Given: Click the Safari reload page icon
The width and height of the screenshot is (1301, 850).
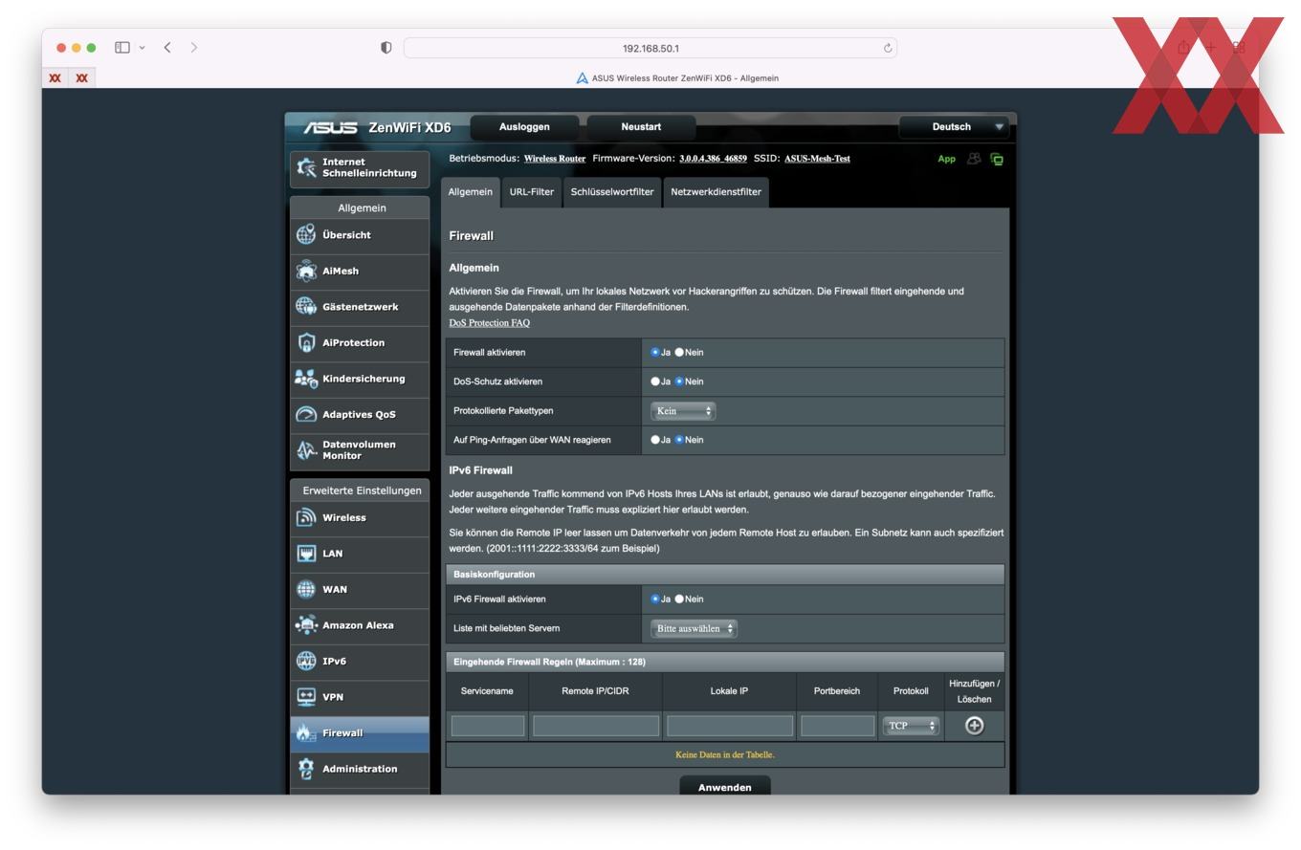Looking at the screenshot, I should click(888, 48).
